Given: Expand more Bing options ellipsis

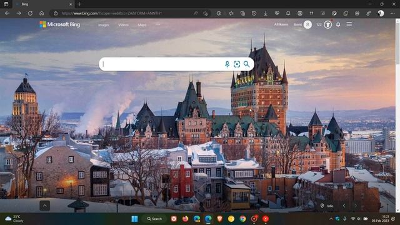Looking at the screenshot, I should coord(157,24).
